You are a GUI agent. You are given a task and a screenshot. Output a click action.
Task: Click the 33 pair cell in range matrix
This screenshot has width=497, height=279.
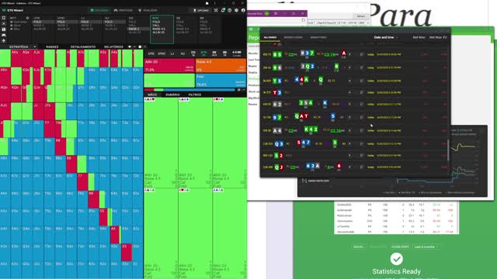pos(126,253)
